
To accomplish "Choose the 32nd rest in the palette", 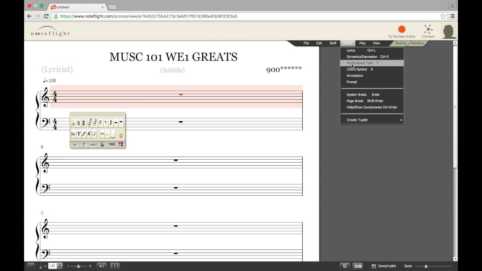I will tap(96, 123).
